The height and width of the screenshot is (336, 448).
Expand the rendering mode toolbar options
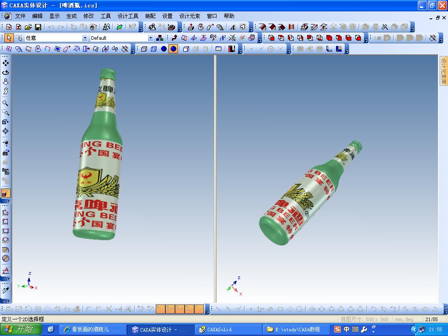tap(240, 49)
